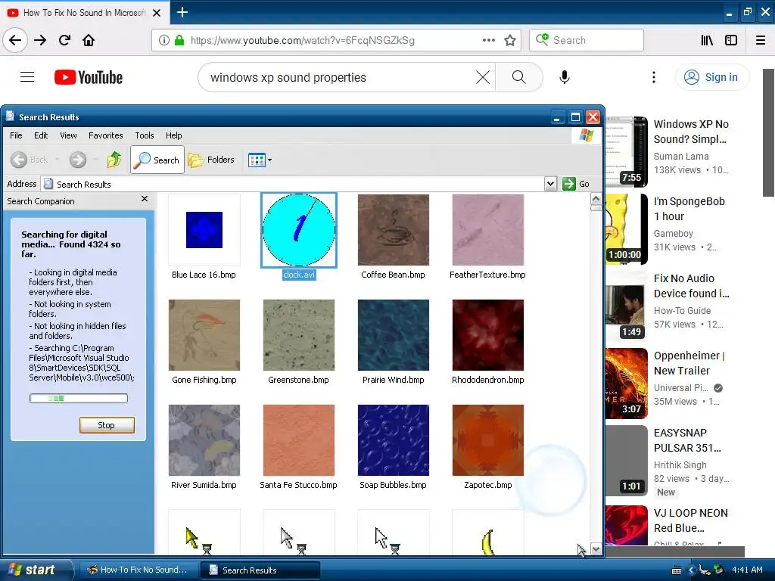The image size is (775, 581).
Task: Switch to Search Results taskbar item
Action: tap(260, 570)
